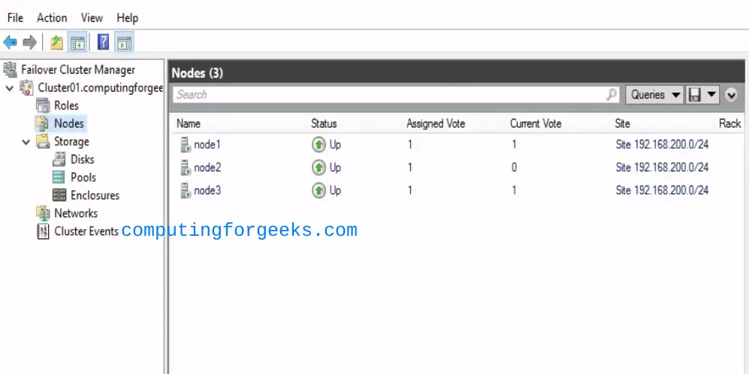The image size is (749, 374).
Task: Click the green Up status icon for node1
Action: coord(319,144)
